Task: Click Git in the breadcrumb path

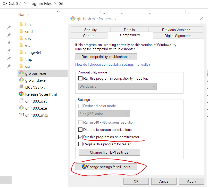Action: 61,3
